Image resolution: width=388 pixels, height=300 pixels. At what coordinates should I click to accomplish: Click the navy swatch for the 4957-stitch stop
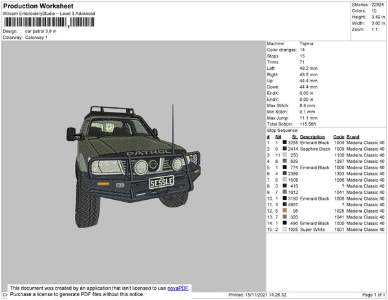pos(285,204)
